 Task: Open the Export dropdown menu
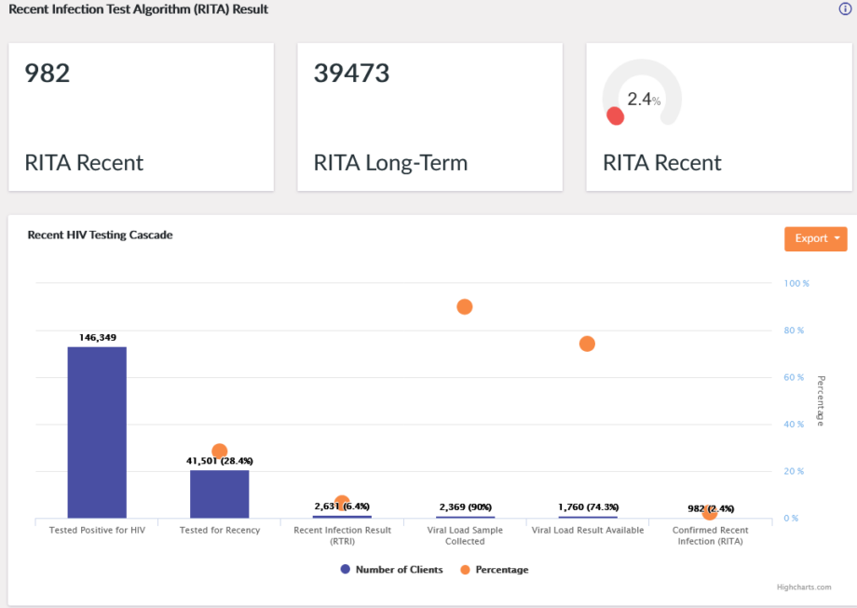(815, 238)
